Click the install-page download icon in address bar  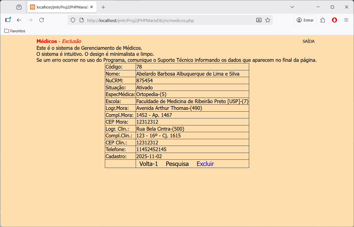pos(259,20)
